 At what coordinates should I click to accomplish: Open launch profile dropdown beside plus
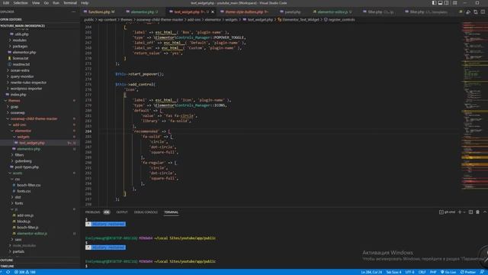point(464,212)
